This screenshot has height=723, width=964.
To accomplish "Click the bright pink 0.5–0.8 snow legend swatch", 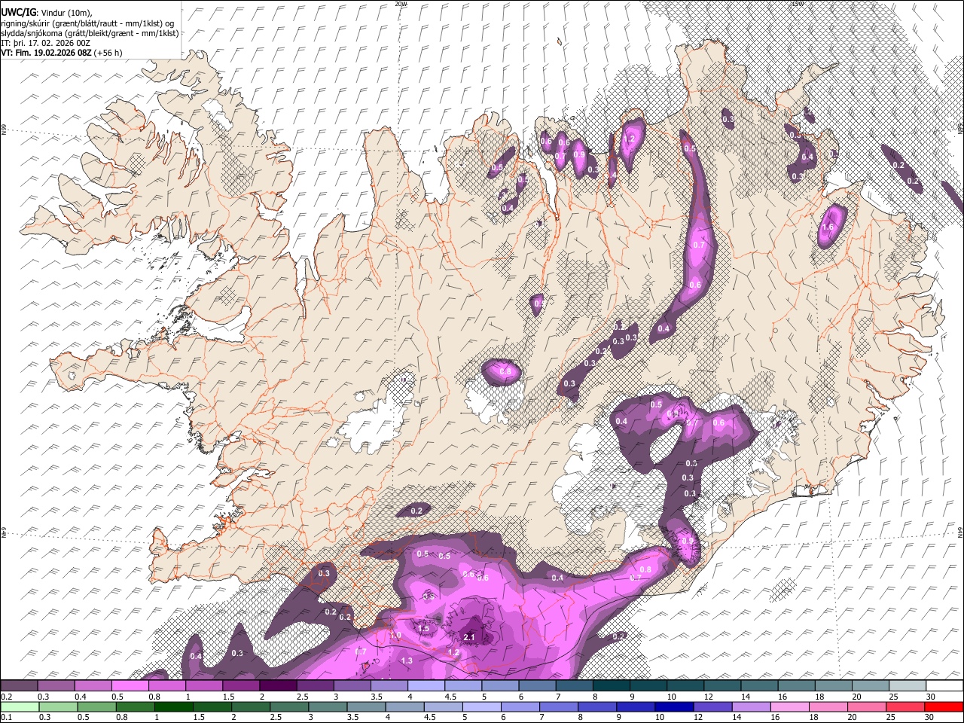I will point(130,686).
